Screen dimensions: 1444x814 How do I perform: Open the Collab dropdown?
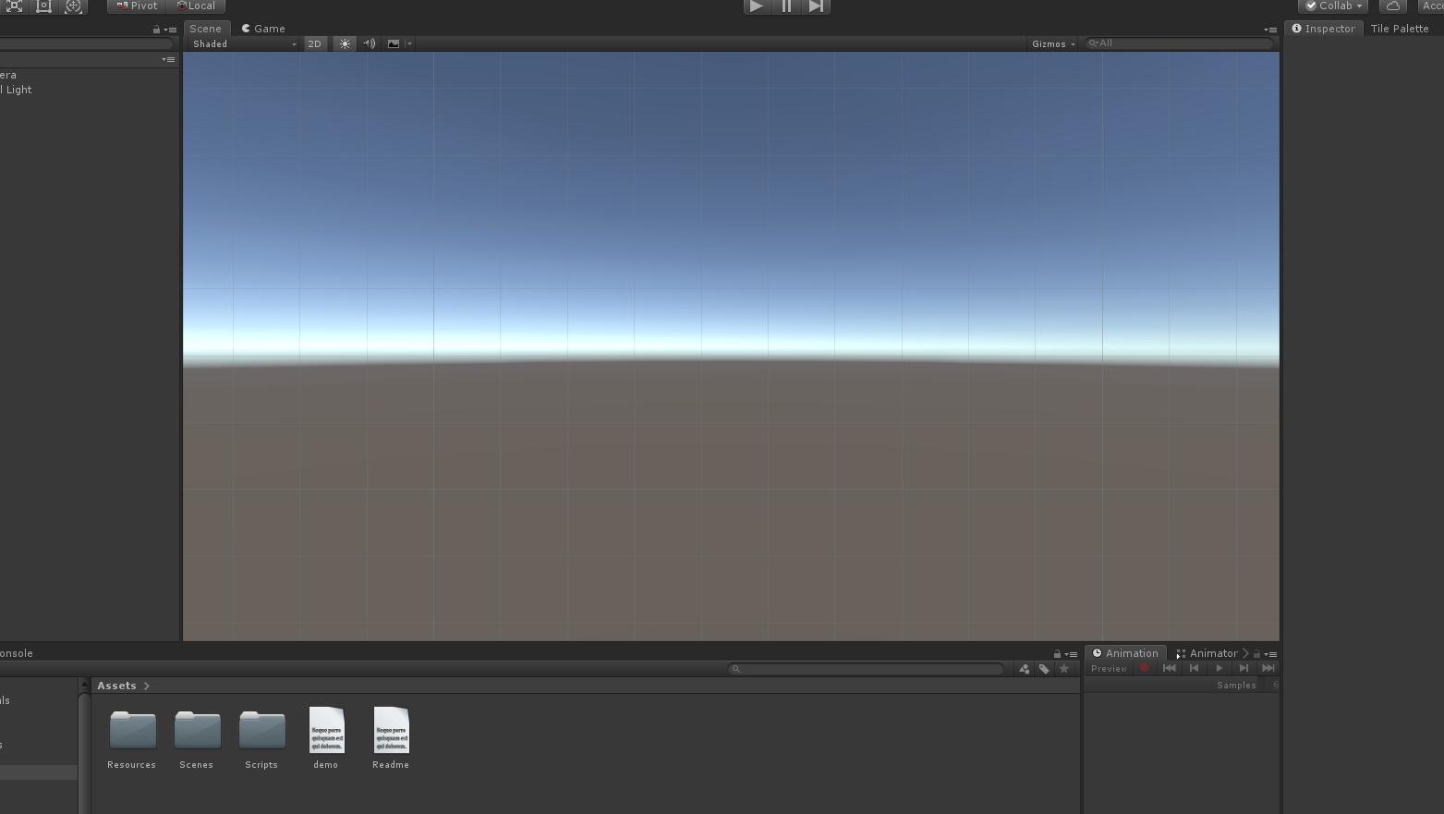(x=1331, y=6)
